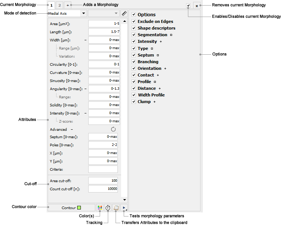Test morphology parameters play arrow
This screenshot has height=225, width=281.
tap(124, 208)
